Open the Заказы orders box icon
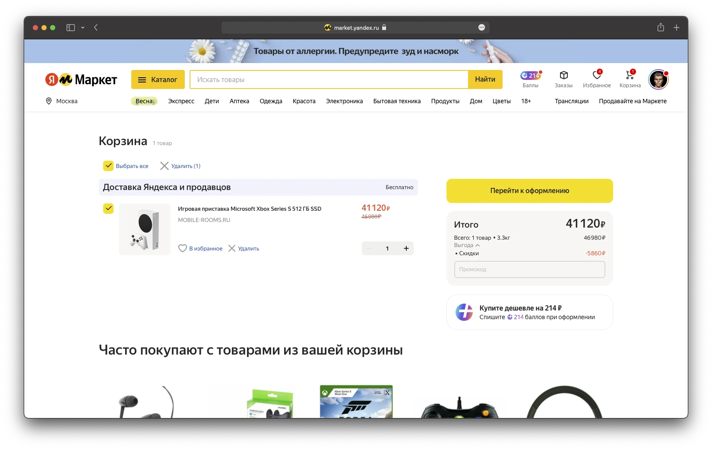The height and width of the screenshot is (450, 712). tap(563, 76)
